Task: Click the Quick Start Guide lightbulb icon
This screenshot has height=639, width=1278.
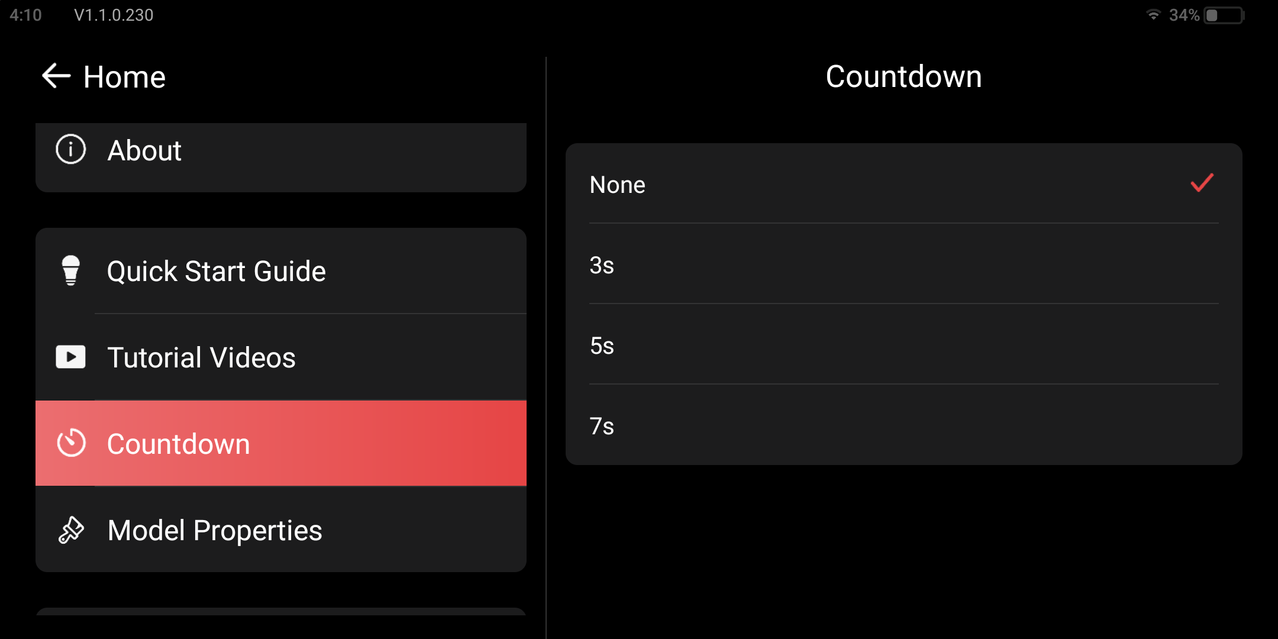Action: coord(71,270)
